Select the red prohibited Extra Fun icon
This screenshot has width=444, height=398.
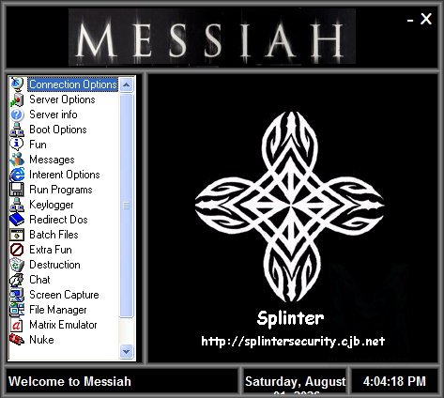click(17, 250)
